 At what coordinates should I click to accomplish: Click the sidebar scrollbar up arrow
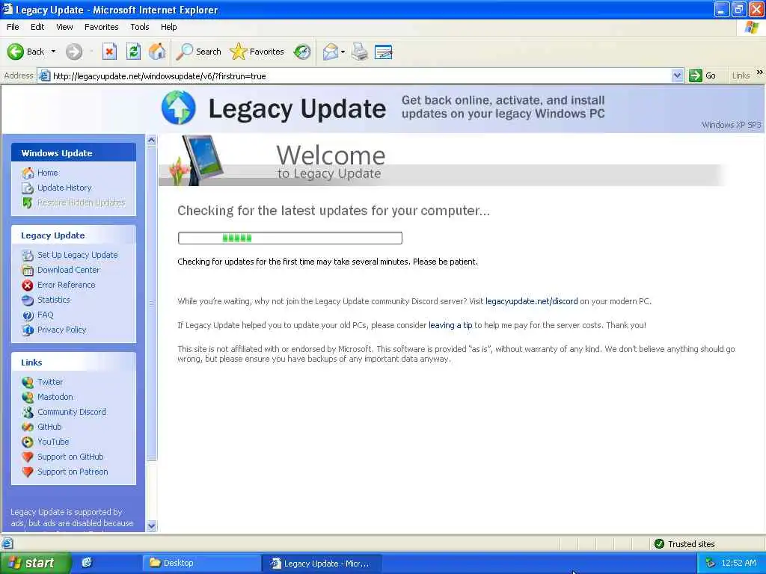[151, 141]
